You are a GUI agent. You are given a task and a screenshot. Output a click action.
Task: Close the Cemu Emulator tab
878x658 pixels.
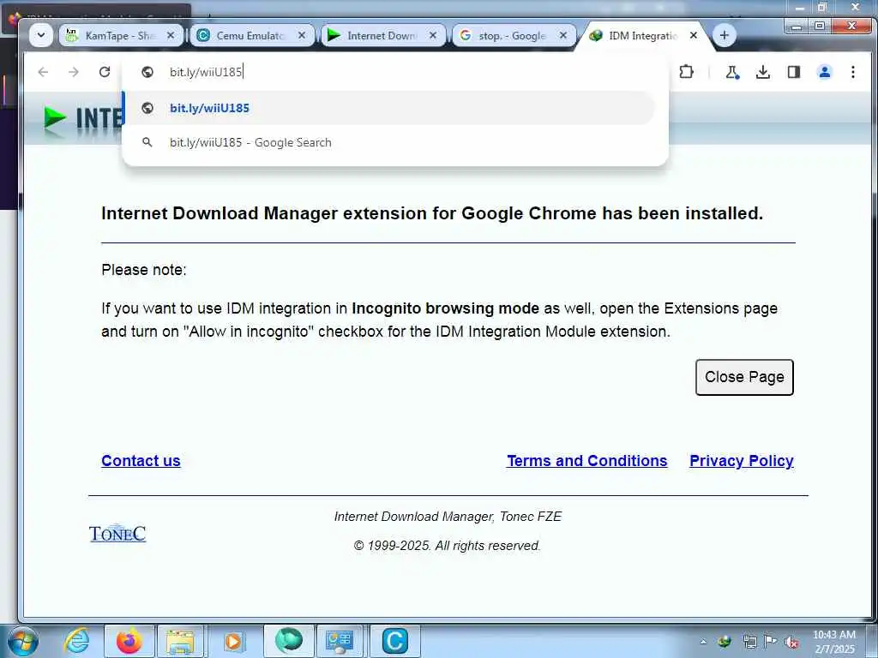click(x=302, y=35)
